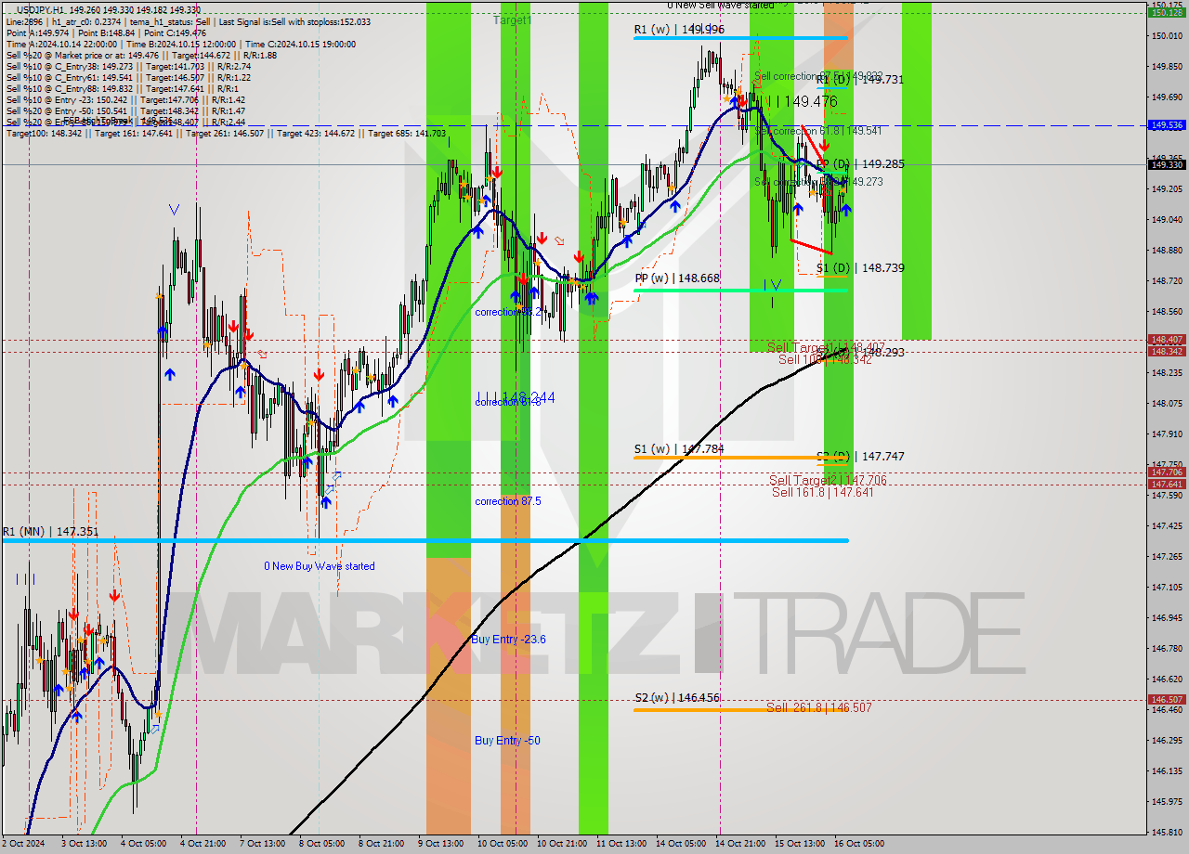Click the current price tag 149.330
The height and width of the screenshot is (854, 1189).
click(x=1166, y=164)
